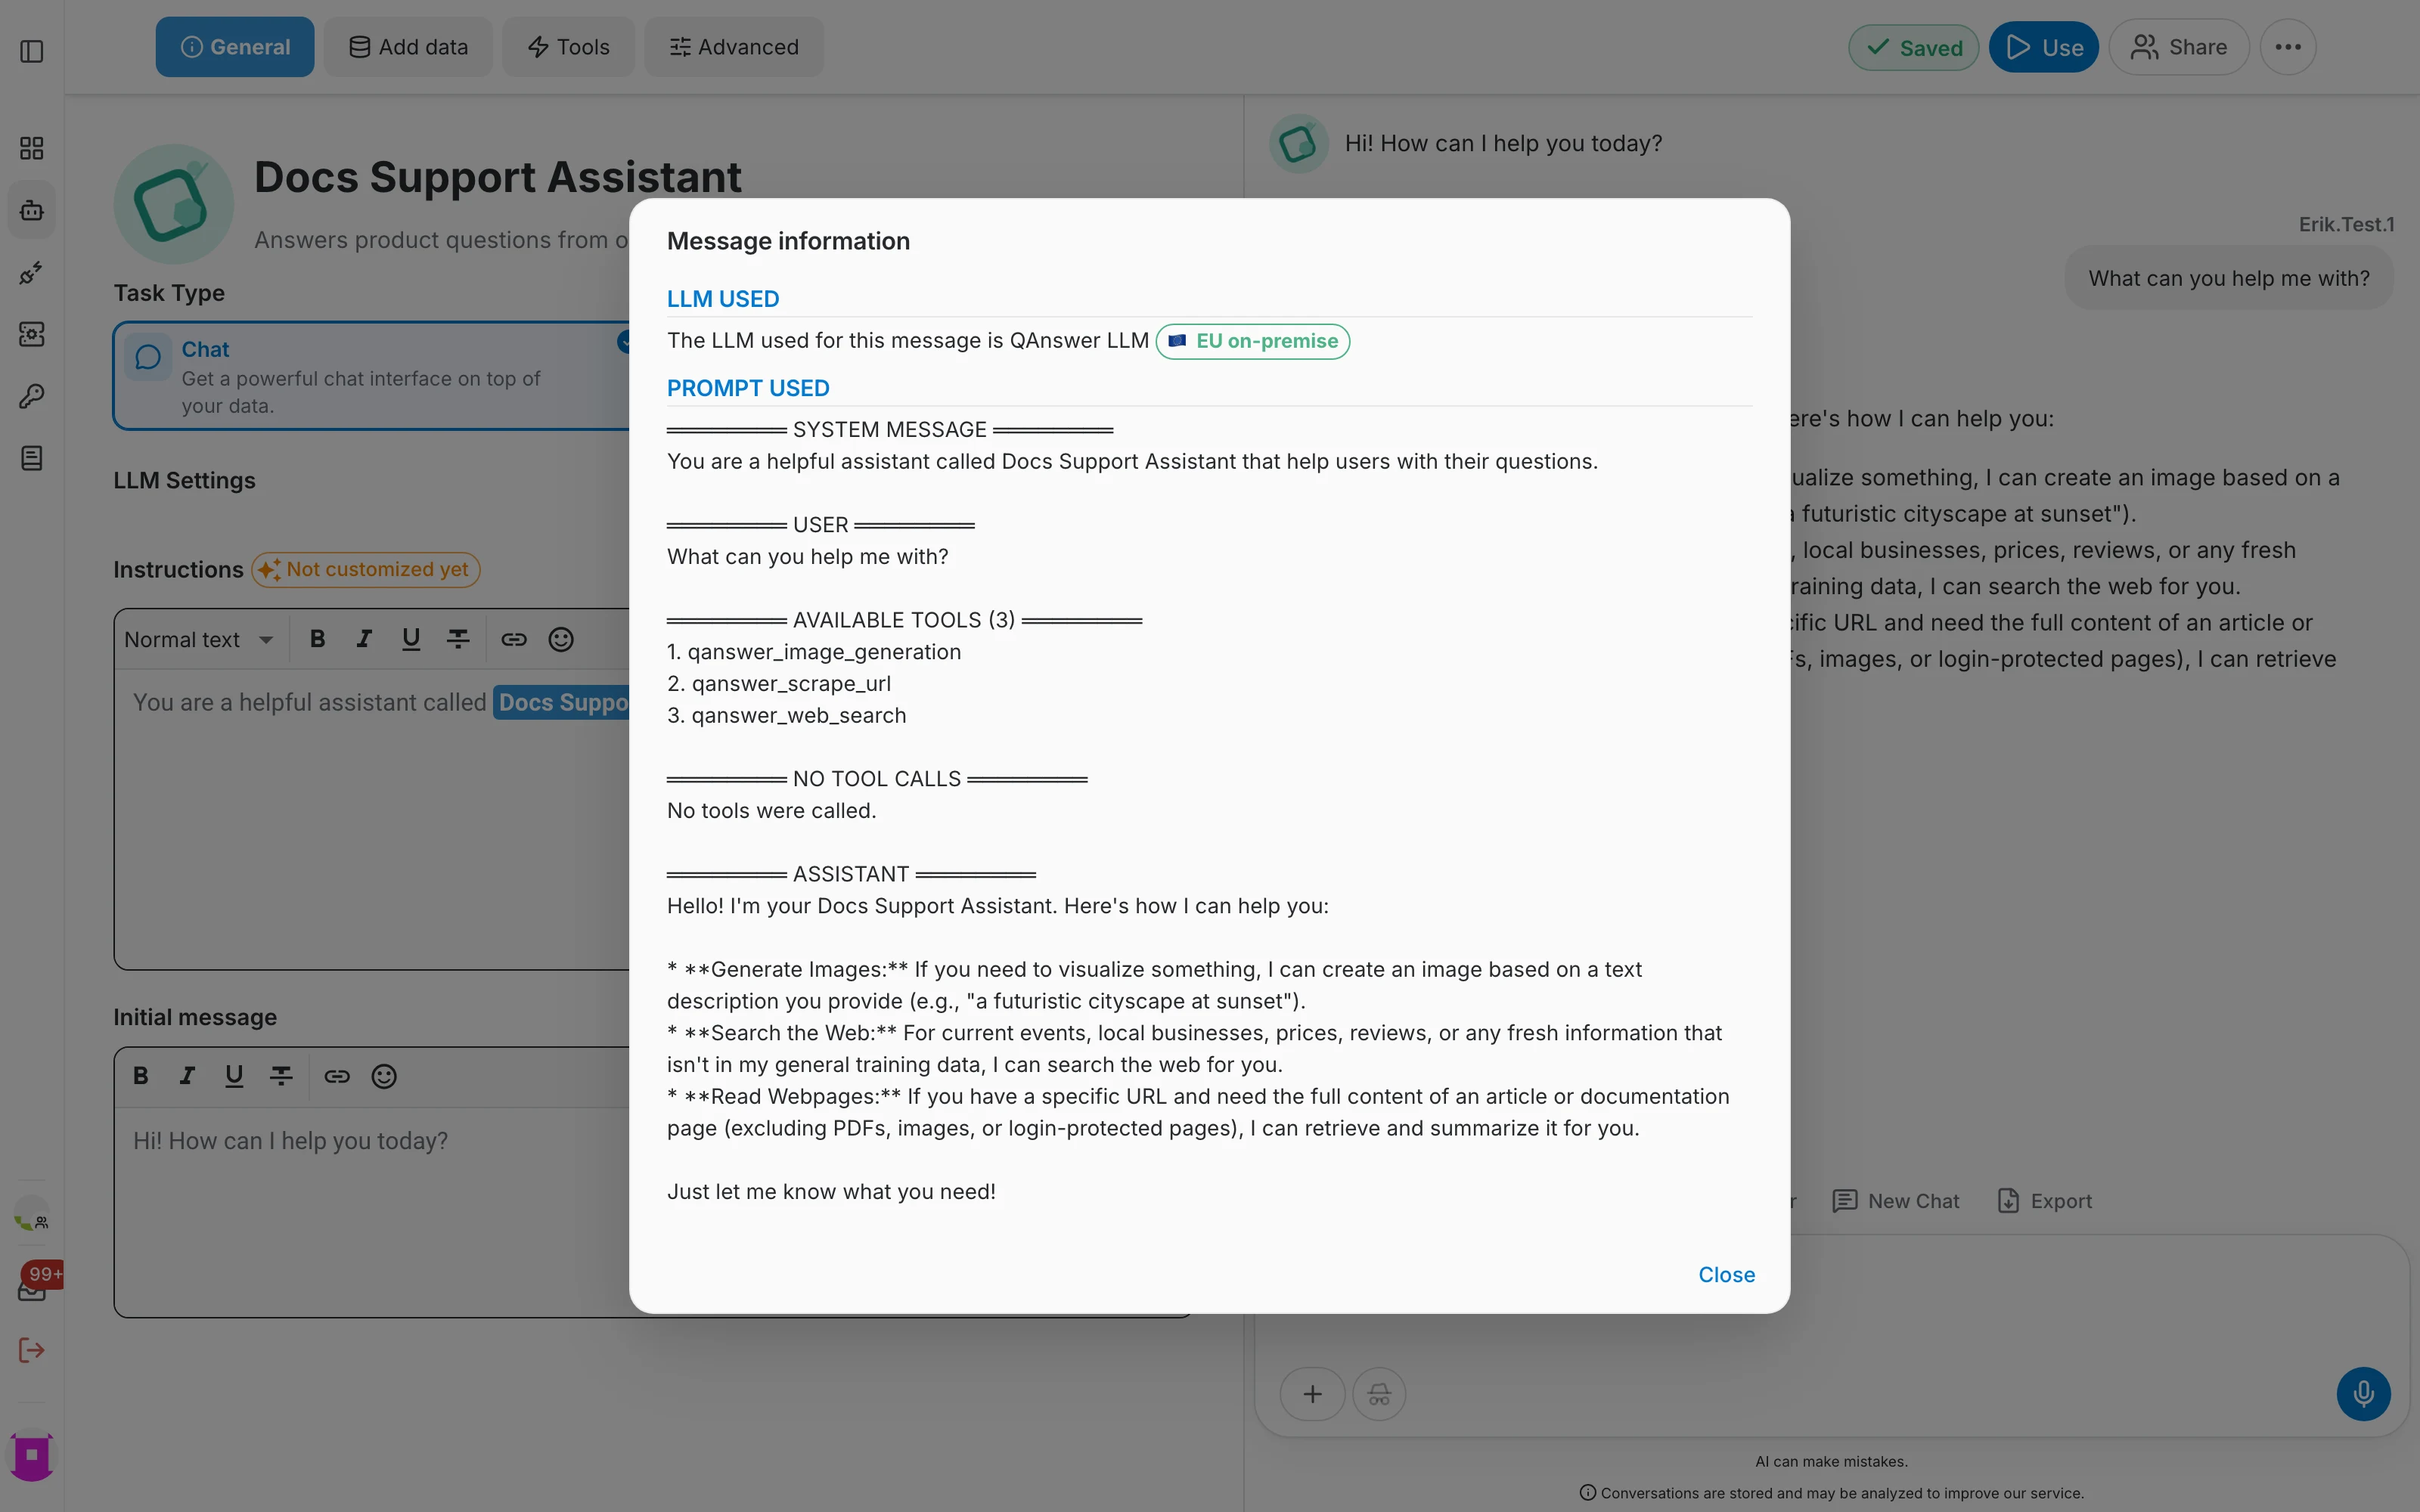Click the Not customized yet badge
The width and height of the screenshot is (2420, 1512).
[366, 569]
